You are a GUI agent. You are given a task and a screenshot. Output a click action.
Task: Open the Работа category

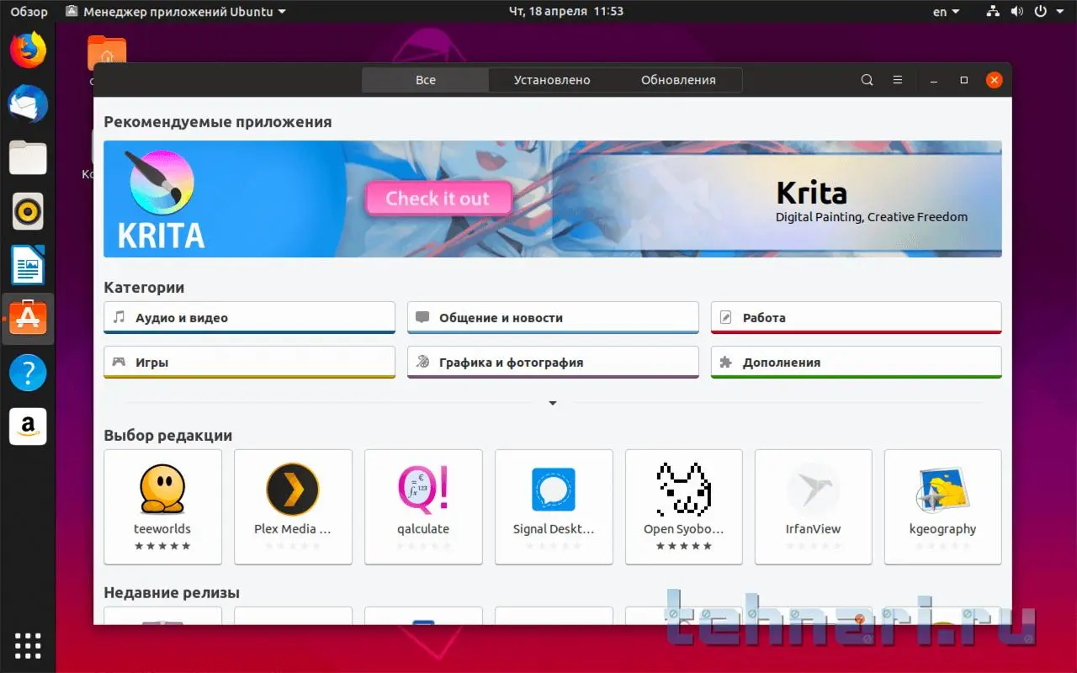[857, 318]
